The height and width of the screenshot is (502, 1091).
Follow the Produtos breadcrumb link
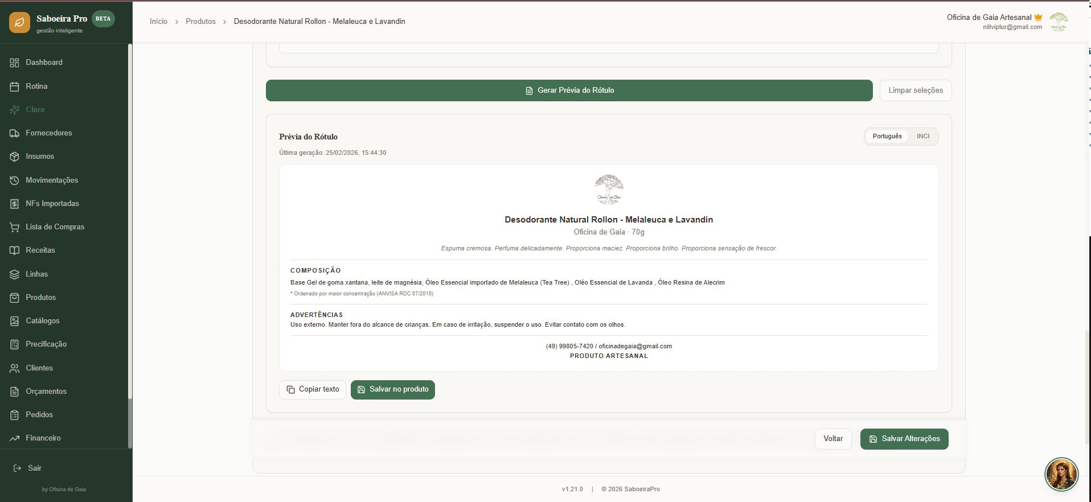pyautogui.click(x=200, y=22)
